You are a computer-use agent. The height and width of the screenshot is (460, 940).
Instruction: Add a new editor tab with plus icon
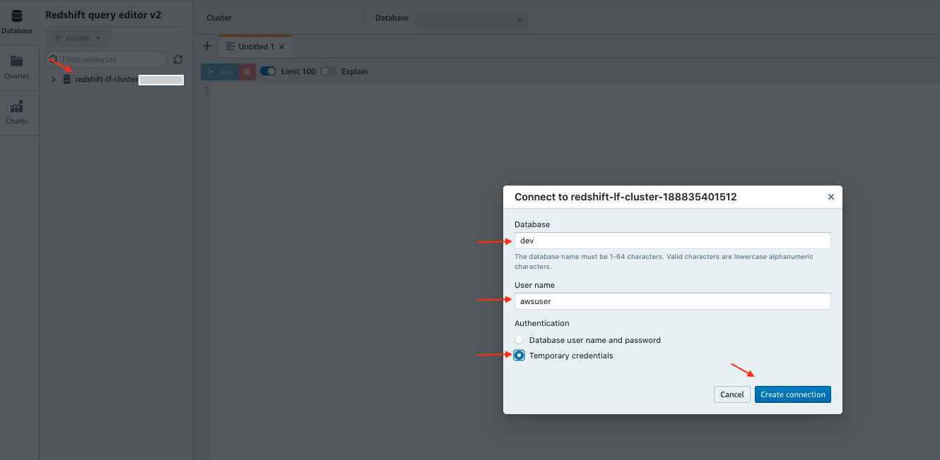207,47
